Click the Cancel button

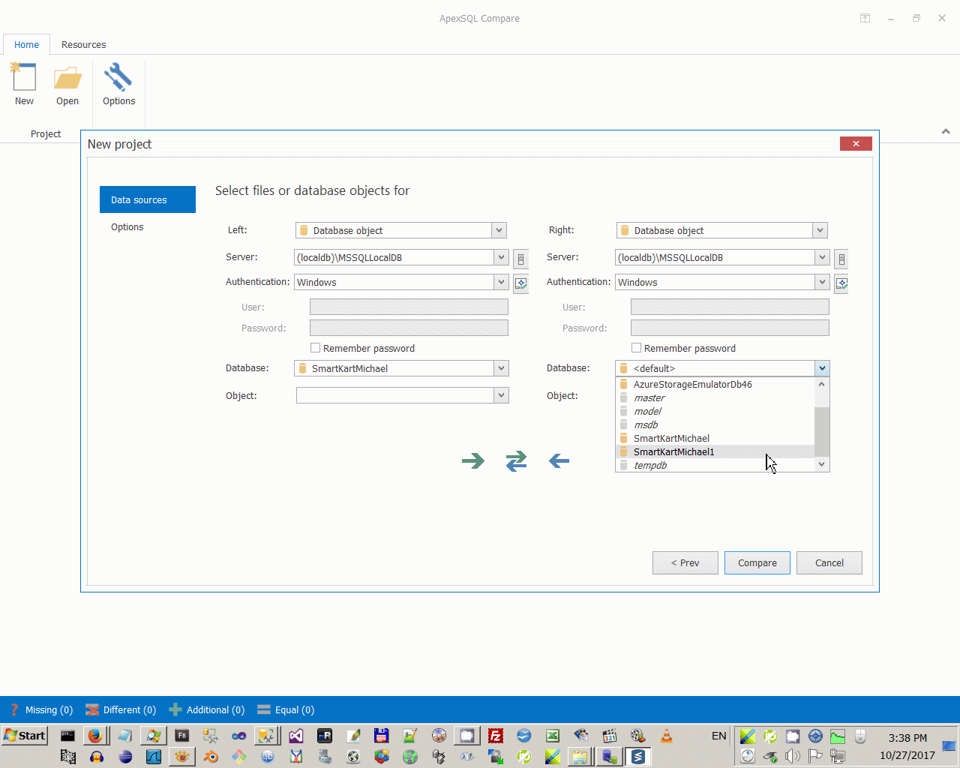click(829, 562)
